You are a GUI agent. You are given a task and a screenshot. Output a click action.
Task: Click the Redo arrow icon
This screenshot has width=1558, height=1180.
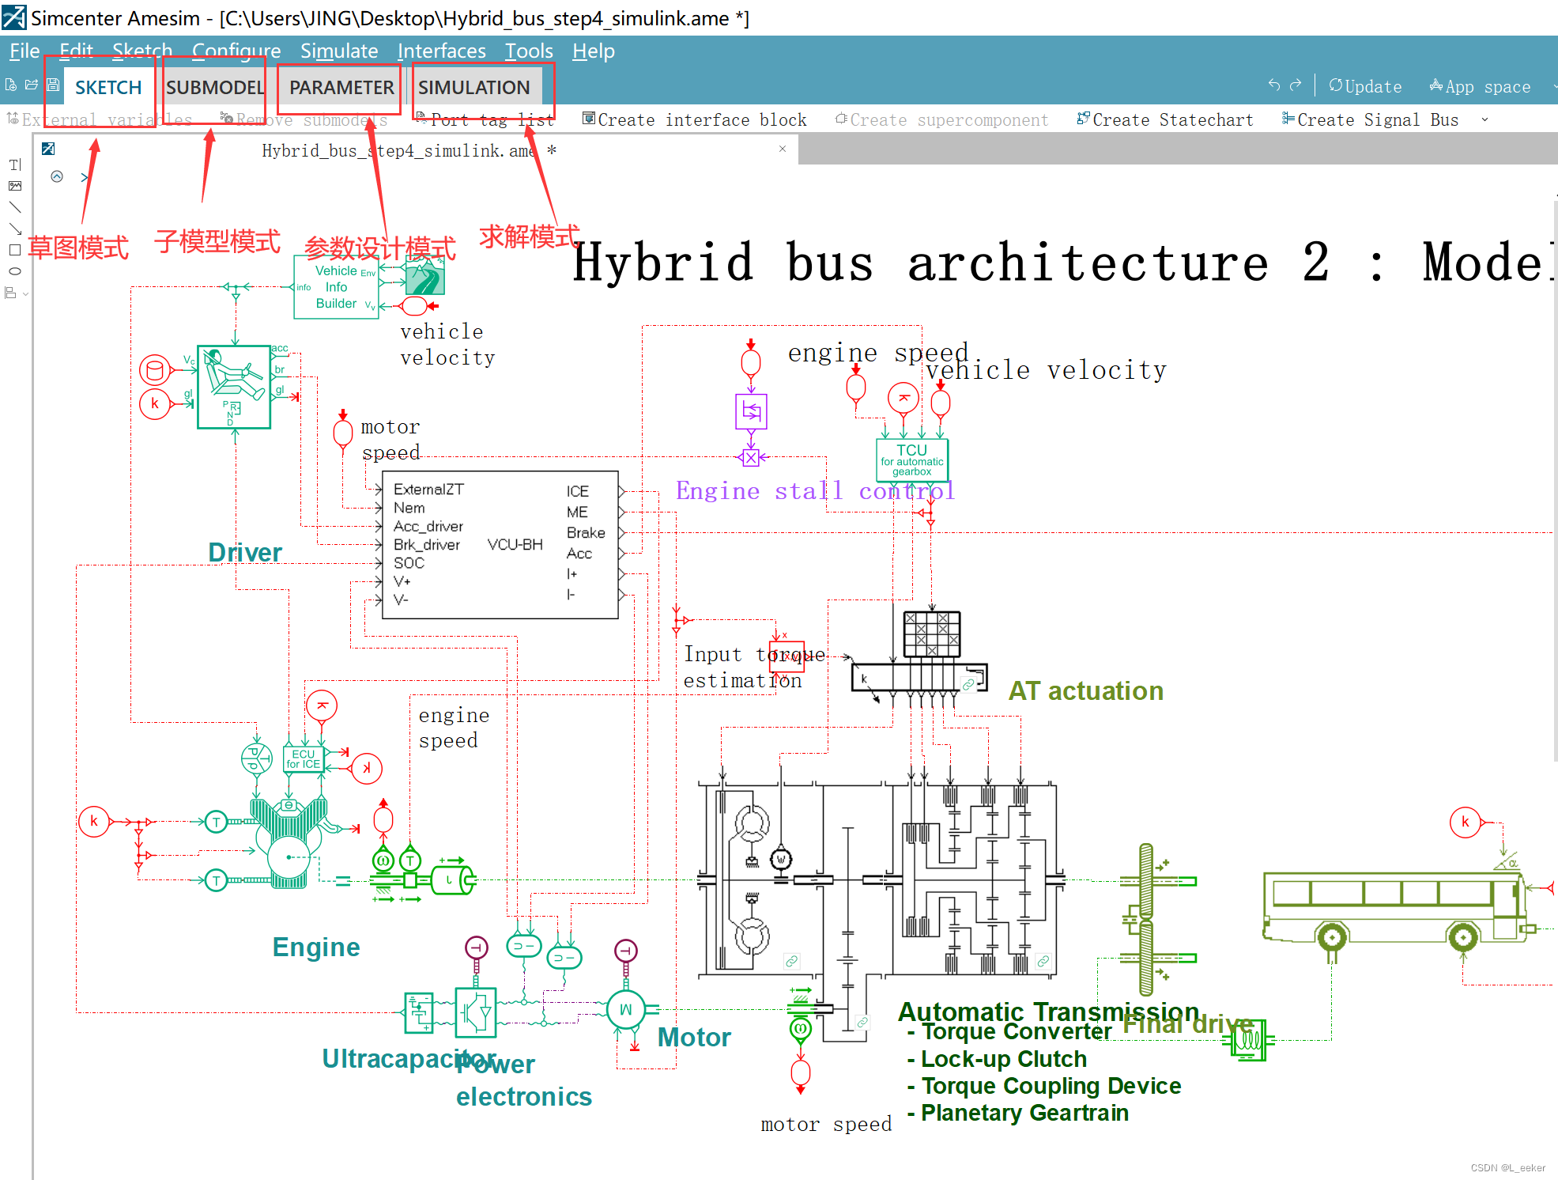(1297, 84)
